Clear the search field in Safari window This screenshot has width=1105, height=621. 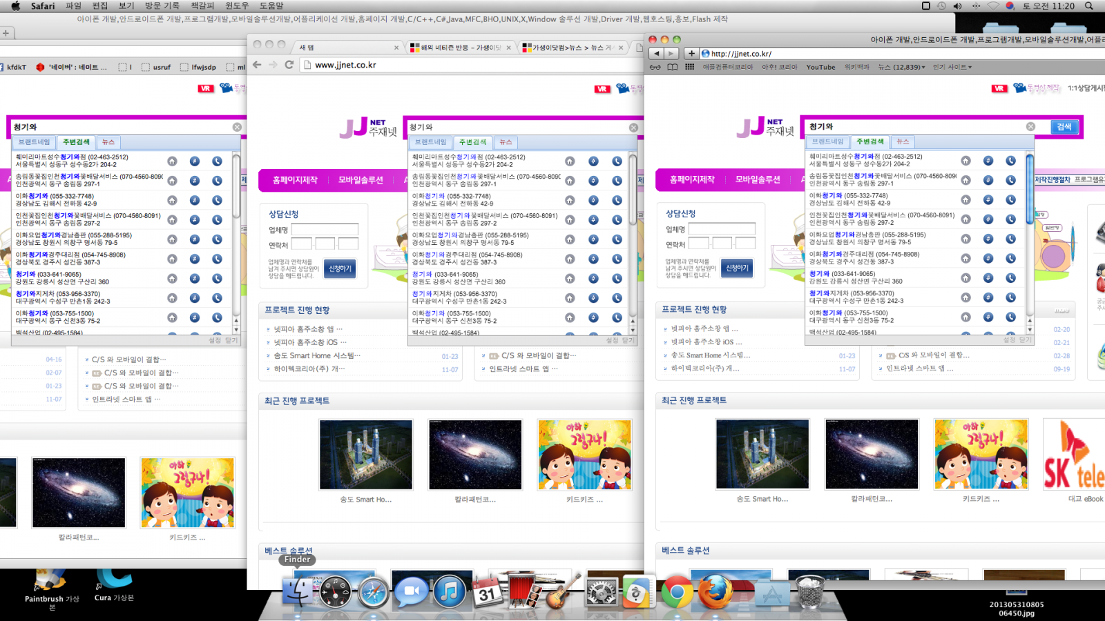pyautogui.click(x=1030, y=127)
